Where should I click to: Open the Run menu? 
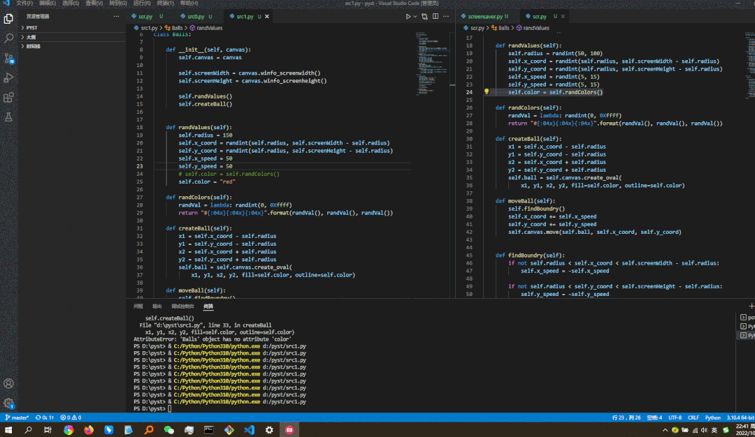(x=141, y=3)
